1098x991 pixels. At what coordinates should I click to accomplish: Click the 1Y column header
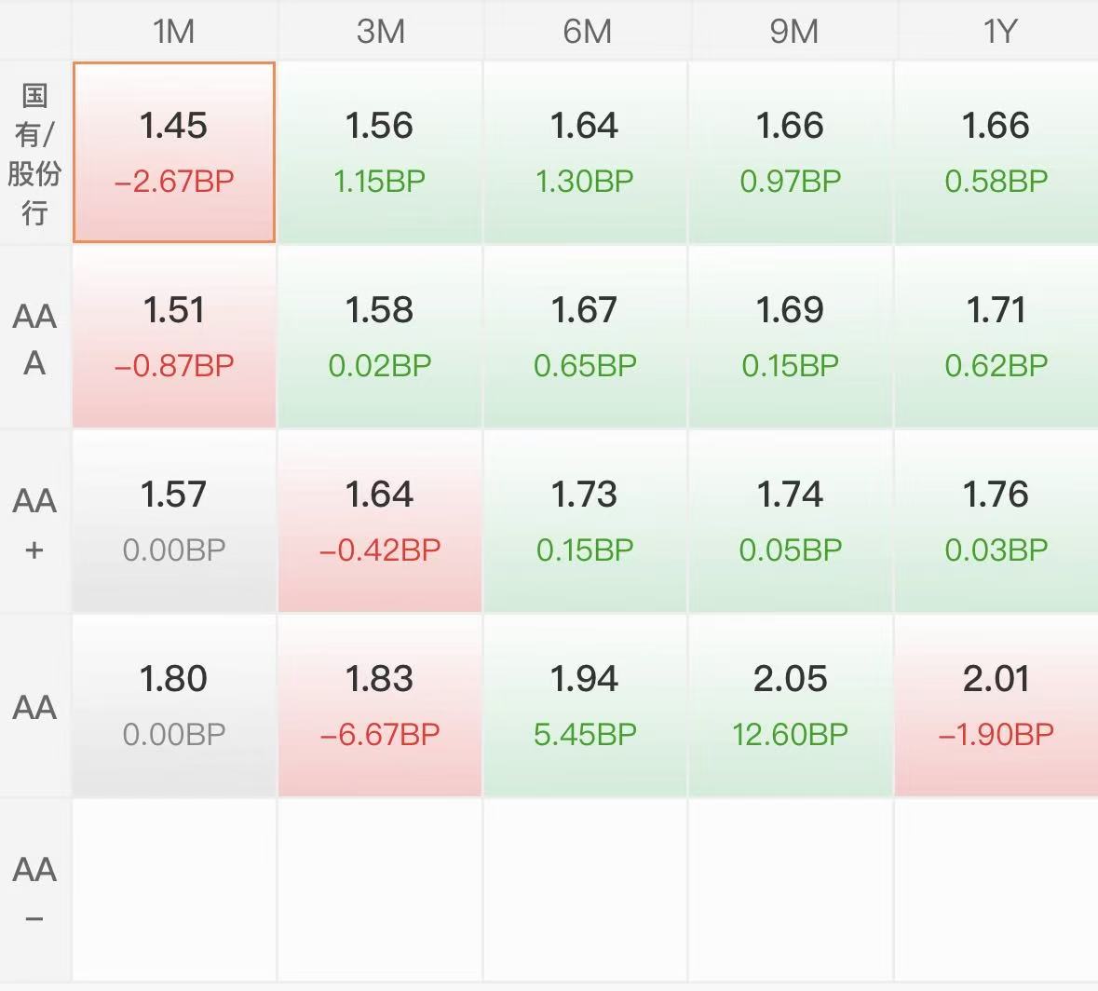[998, 32]
